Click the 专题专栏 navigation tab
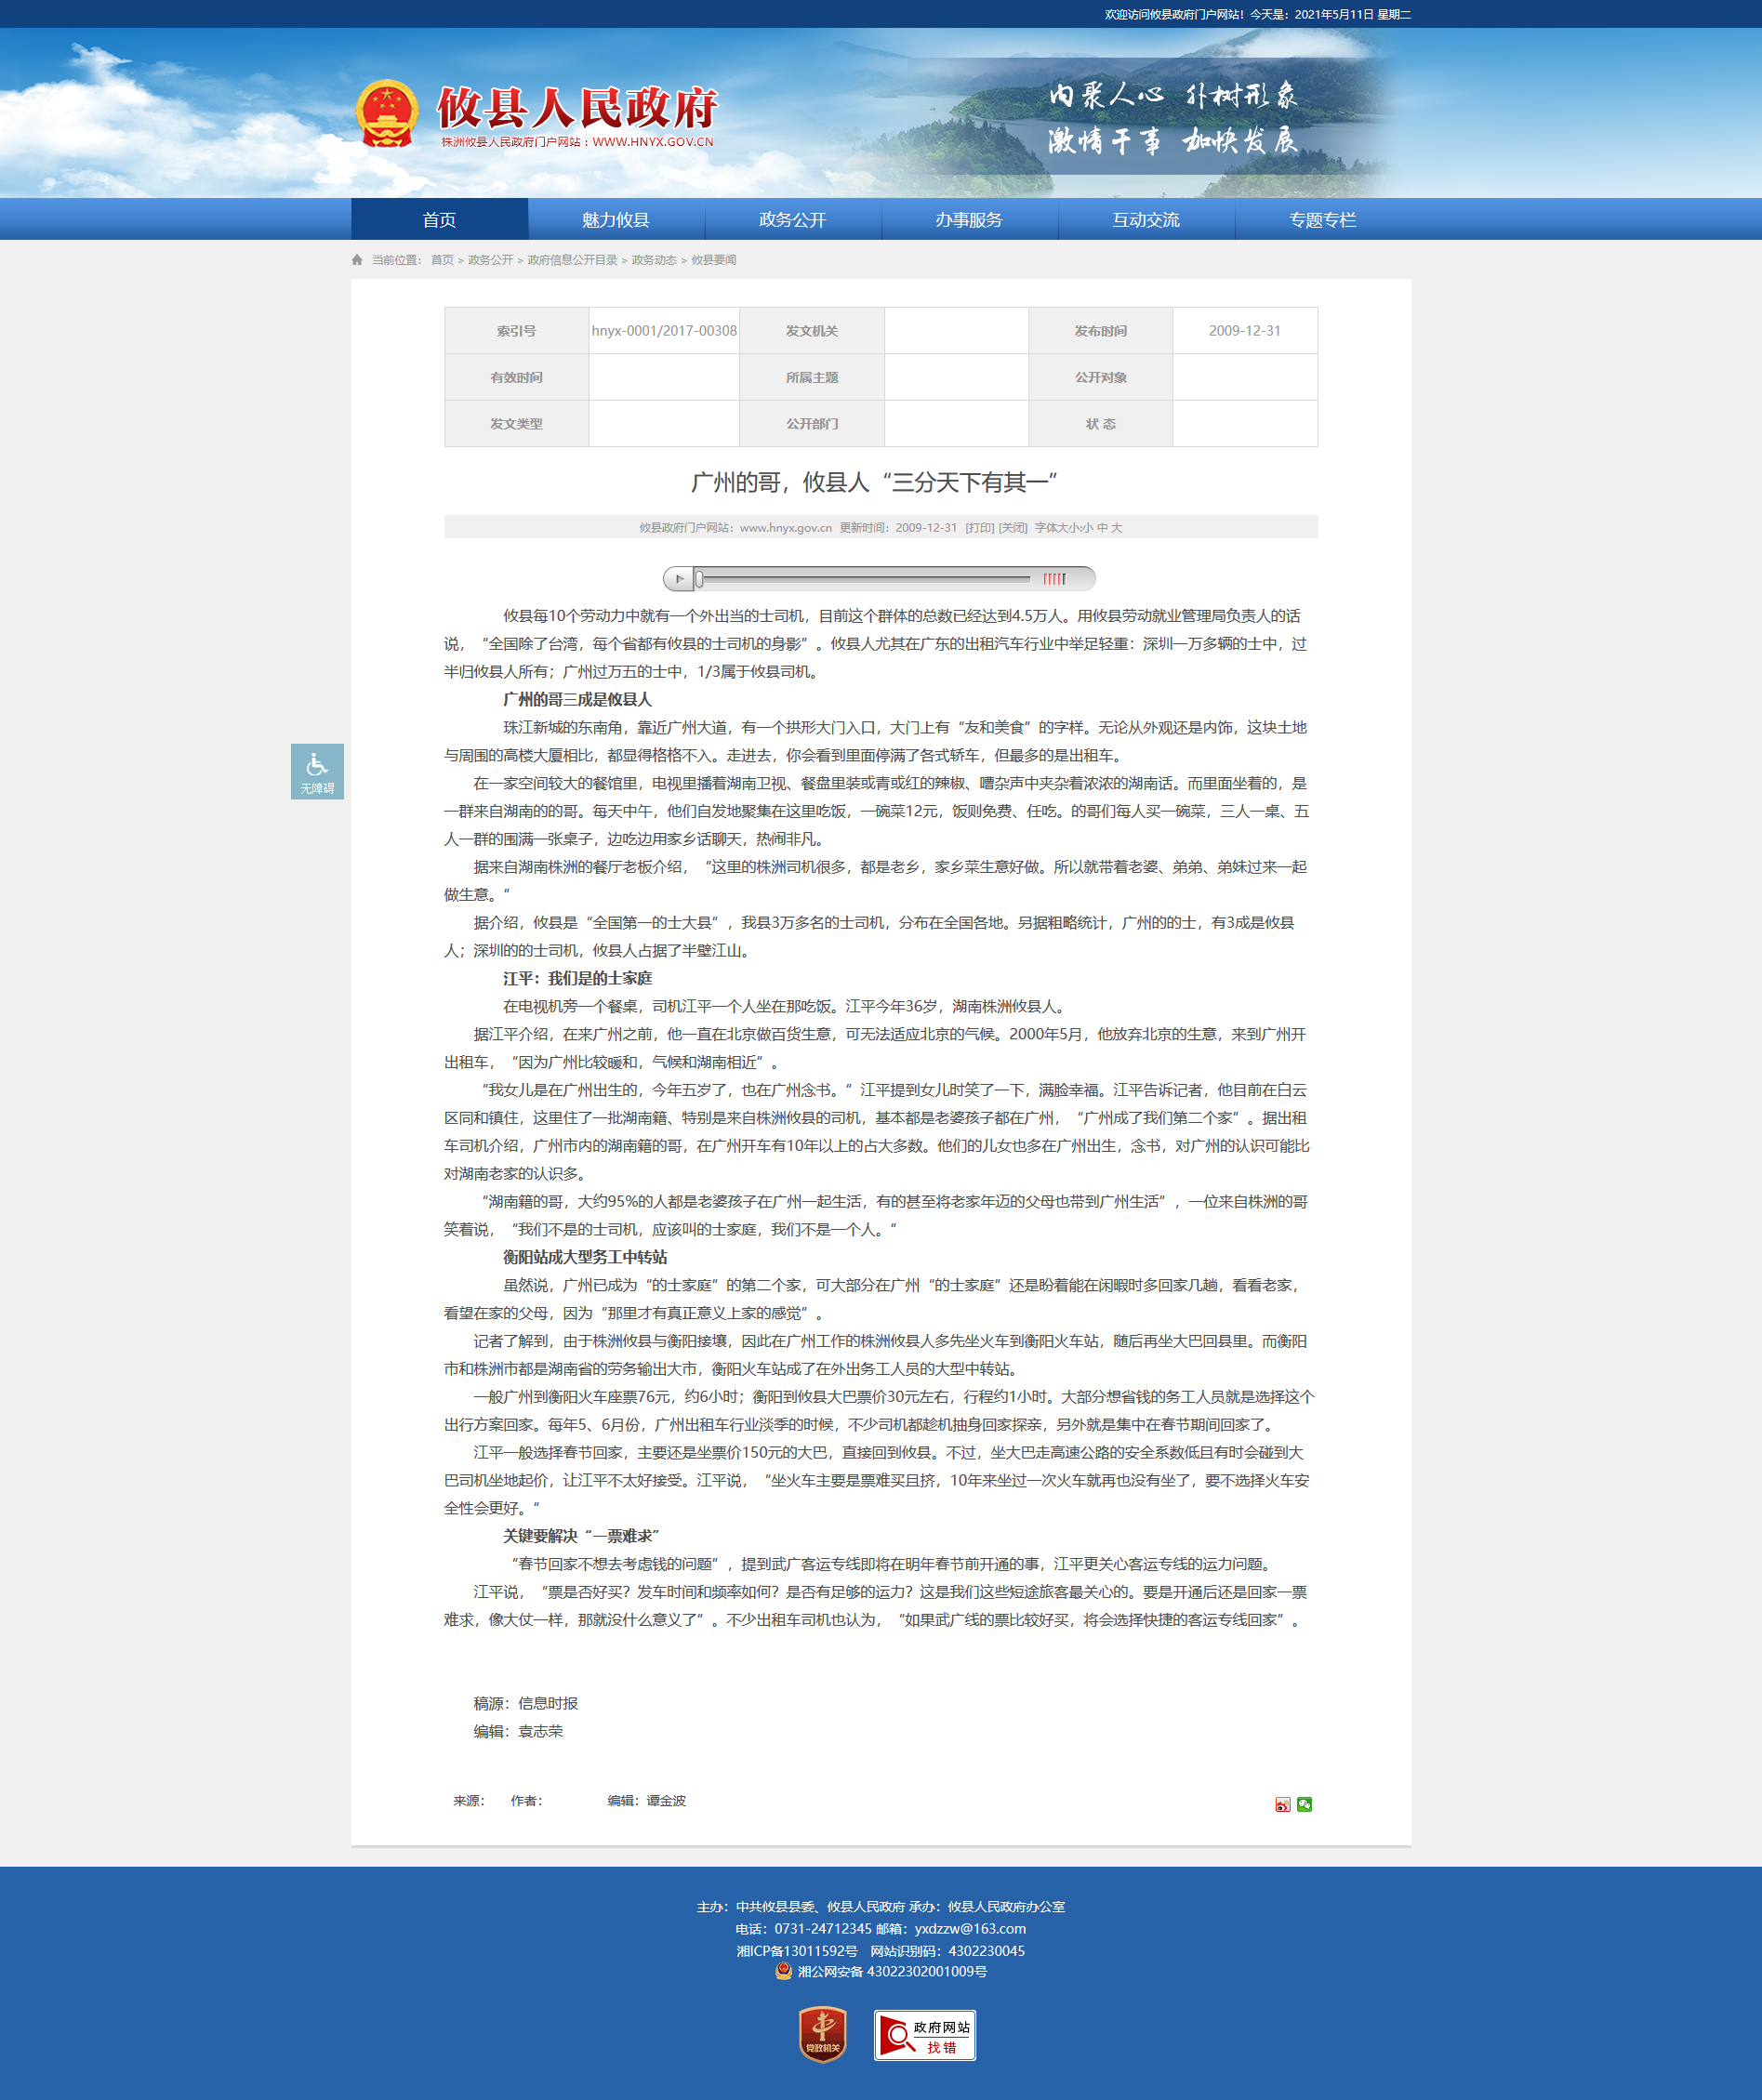This screenshot has width=1762, height=2100. 1322,220
